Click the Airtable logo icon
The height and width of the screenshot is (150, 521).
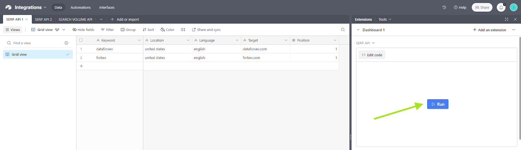(8, 7)
